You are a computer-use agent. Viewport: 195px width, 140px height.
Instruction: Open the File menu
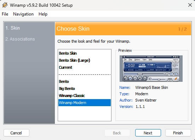pyautogui.click(x=5, y=14)
